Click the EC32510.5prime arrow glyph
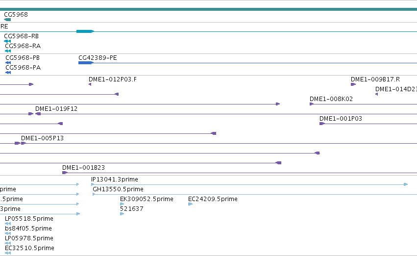417x256 pixels. [8, 253]
